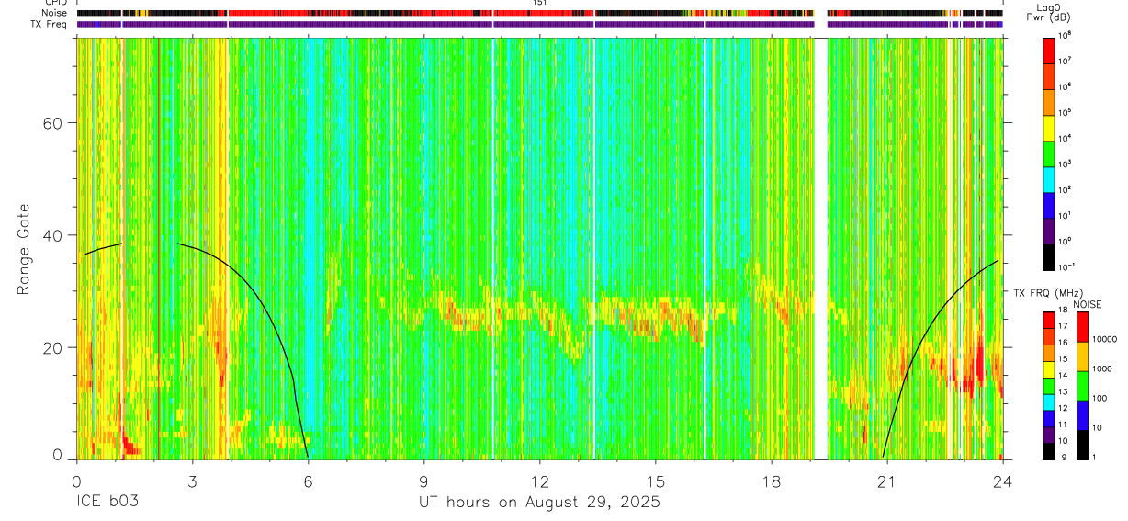Click the short black curve near 0–1 UT
Viewport: 1128px width, 521px height.
pos(102,248)
